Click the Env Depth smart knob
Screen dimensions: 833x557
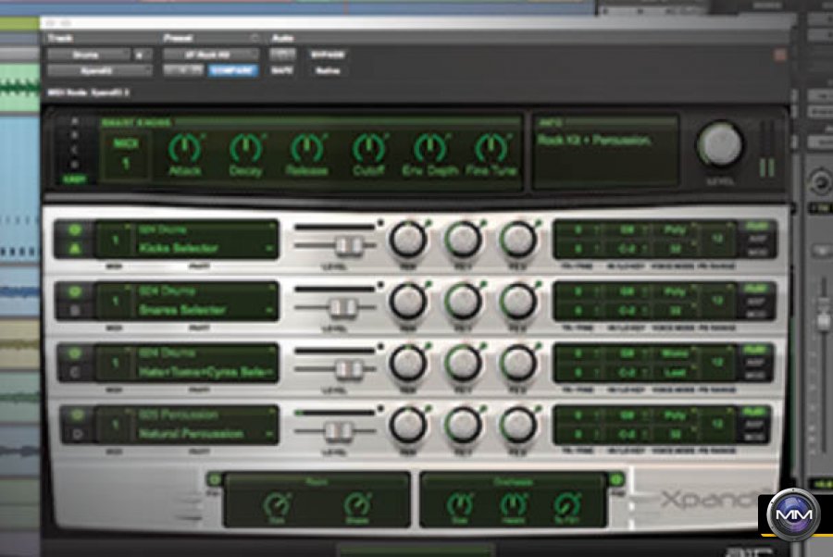[x=429, y=148]
